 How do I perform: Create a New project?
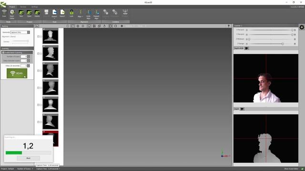[x=21, y=14]
